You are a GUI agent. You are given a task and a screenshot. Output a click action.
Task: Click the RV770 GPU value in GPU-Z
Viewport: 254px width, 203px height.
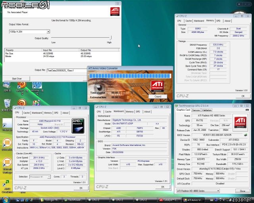tap(199, 121)
